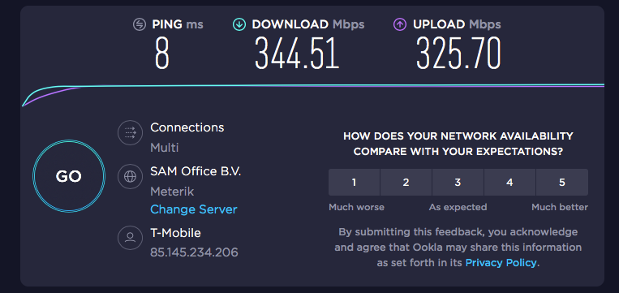Choose rating 4 for network availability
Screen dimensions: 619x293
coord(509,183)
